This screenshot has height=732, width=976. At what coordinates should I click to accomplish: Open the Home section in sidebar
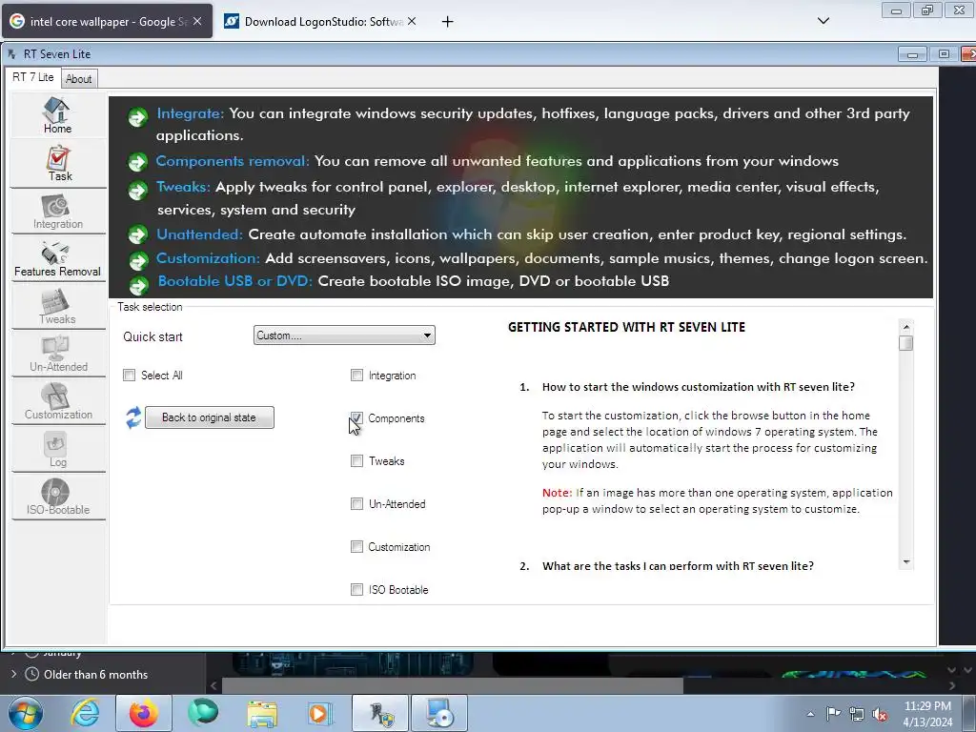click(57, 115)
